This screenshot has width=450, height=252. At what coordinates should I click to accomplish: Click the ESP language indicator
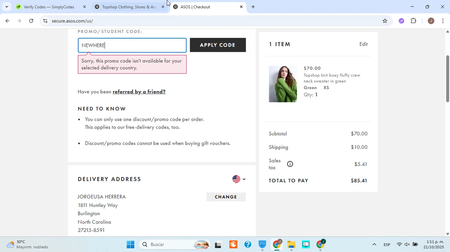click(x=387, y=245)
